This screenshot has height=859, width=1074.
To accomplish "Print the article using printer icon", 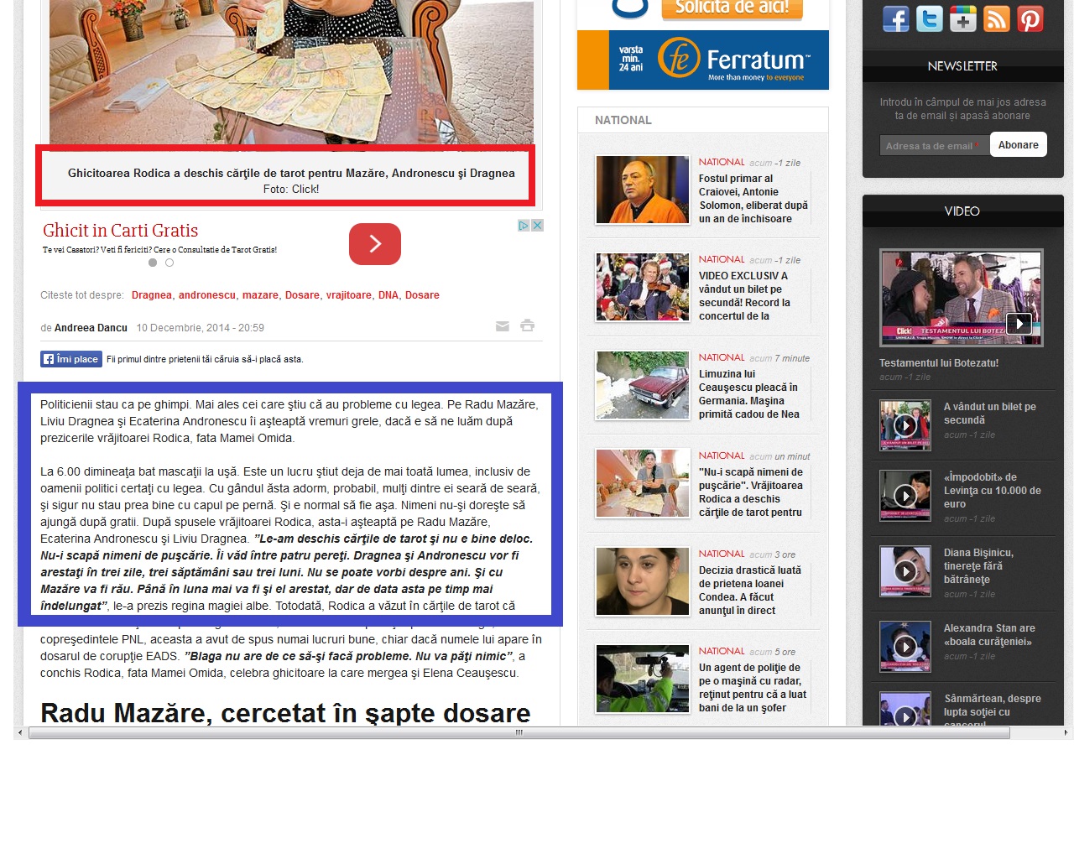I will pyautogui.click(x=527, y=325).
